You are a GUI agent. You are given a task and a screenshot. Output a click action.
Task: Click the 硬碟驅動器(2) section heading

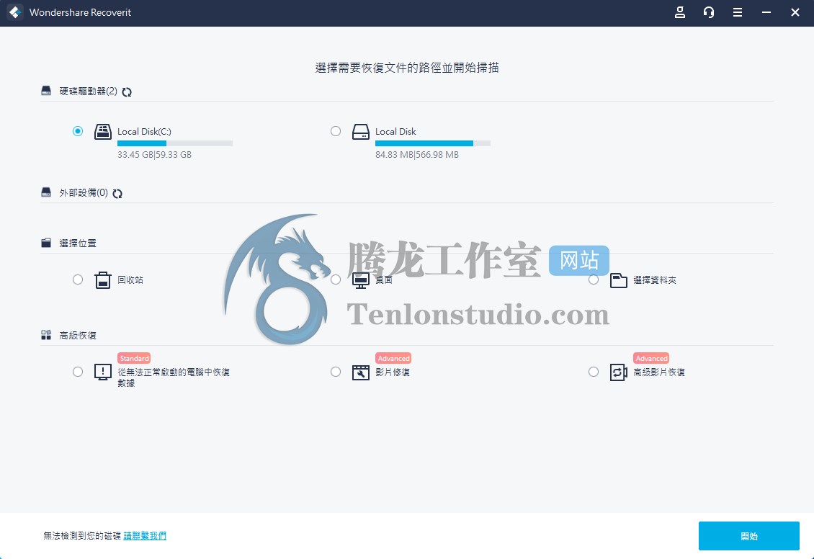coord(89,91)
